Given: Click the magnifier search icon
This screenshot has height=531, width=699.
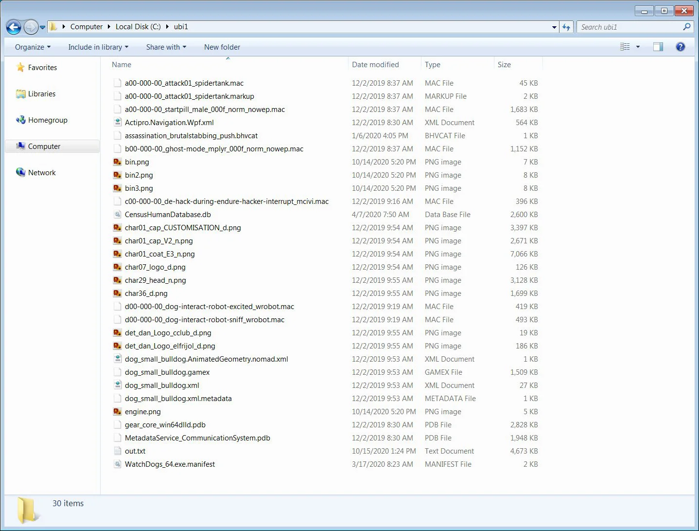Looking at the screenshot, I should (x=686, y=27).
